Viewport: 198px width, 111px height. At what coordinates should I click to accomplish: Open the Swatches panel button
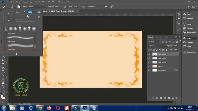[188, 18]
